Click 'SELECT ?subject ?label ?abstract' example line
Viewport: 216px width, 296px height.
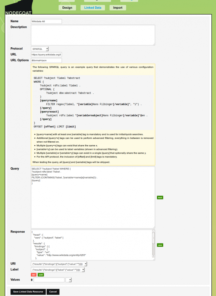pos(57,78)
